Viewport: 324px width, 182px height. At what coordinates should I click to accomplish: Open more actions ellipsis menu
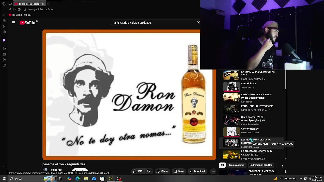coord(213,171)
